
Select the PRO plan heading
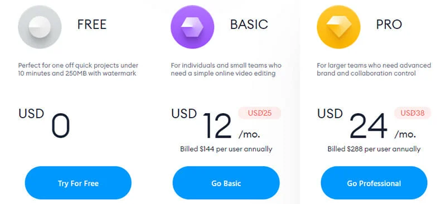click(389, 25)
